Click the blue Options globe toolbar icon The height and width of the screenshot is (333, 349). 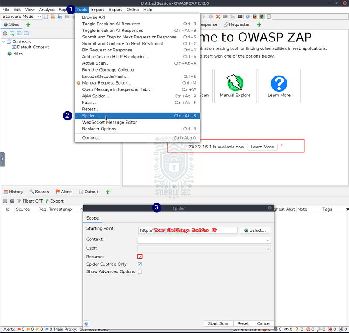coord(247,17)
